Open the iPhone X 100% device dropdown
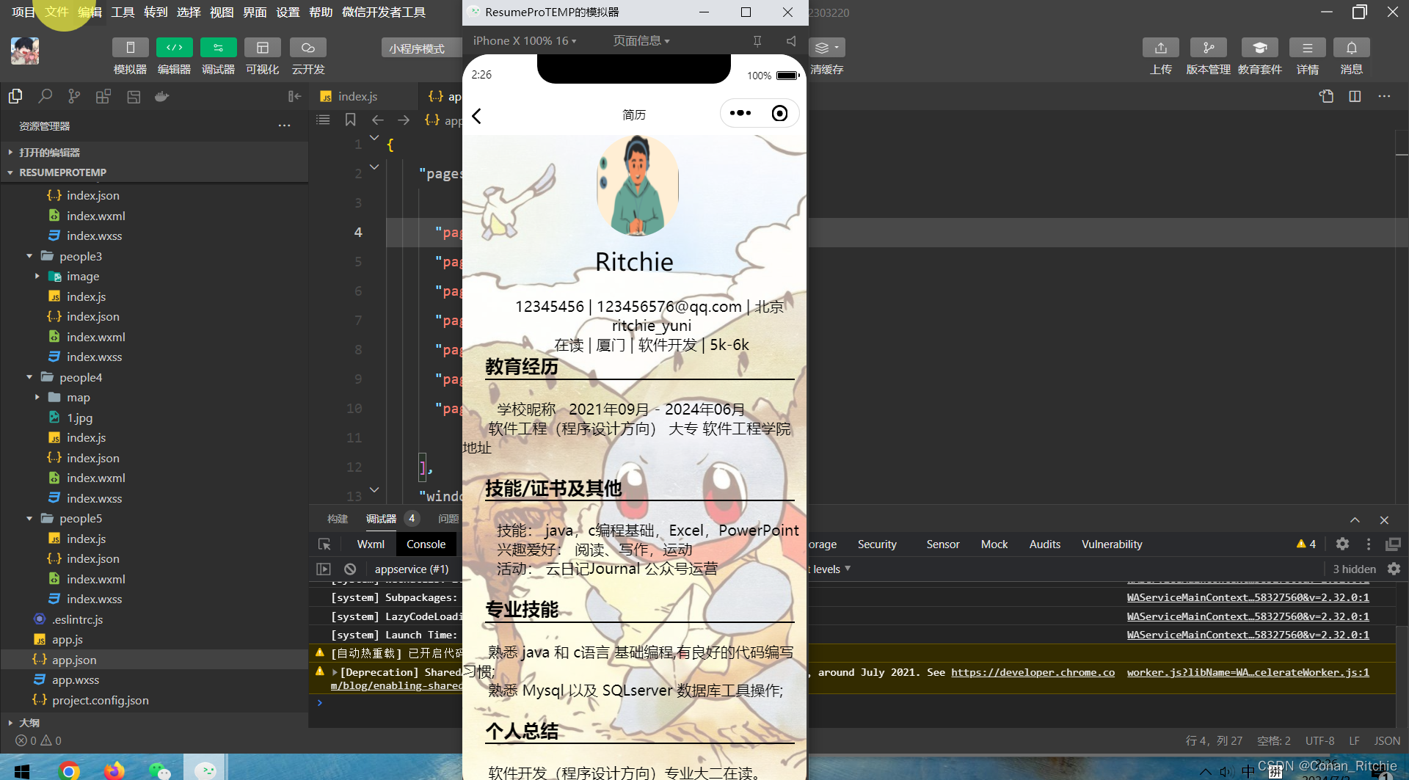Image resolution: width=1409 pixels, height=780 pixels. pos(525,41)
